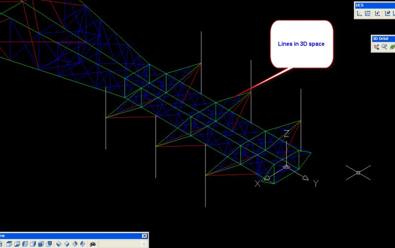This screenshot has height=248, width=395.
Task: Activate 3D Zoom magnifier tool
Action: 384,47
